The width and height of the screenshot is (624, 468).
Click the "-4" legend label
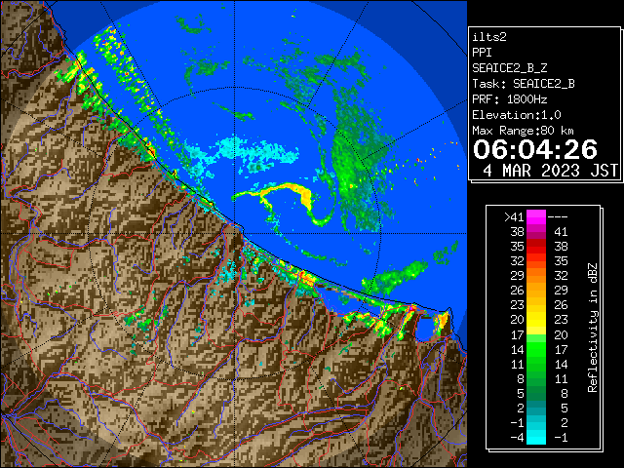[x=517, y=437]
